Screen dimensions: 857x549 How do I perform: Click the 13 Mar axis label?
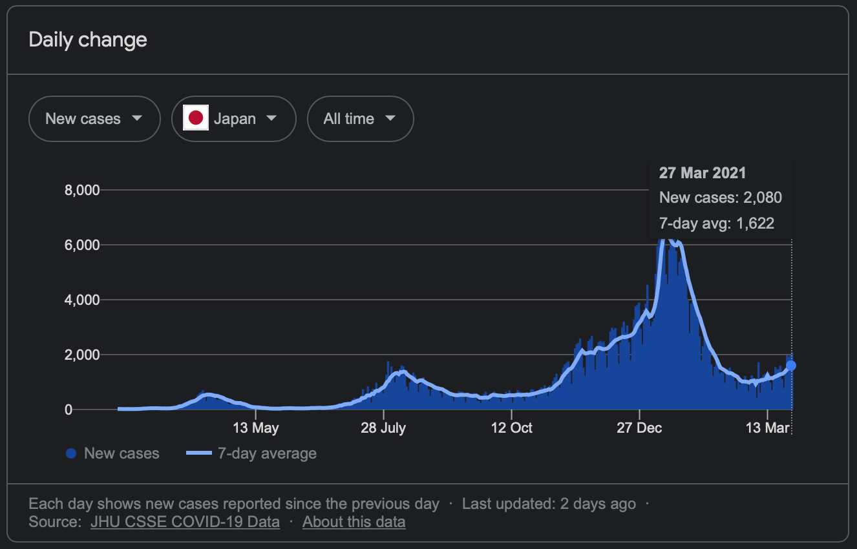coord(768,428)
